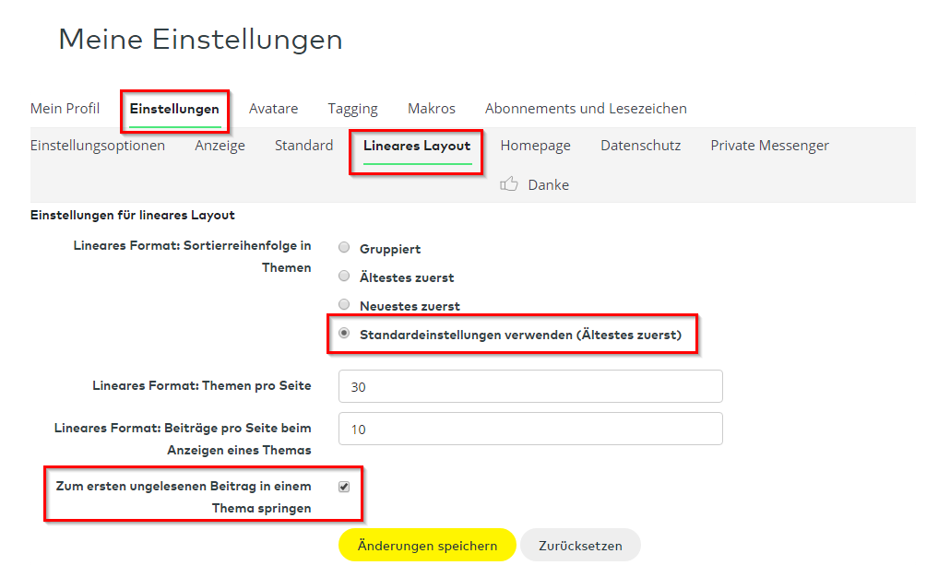Image resolution: width=950 pixels, height=577 pixels.
Task: Focus the Beiträge pro Seite input field
Action: tap(530, 429)
